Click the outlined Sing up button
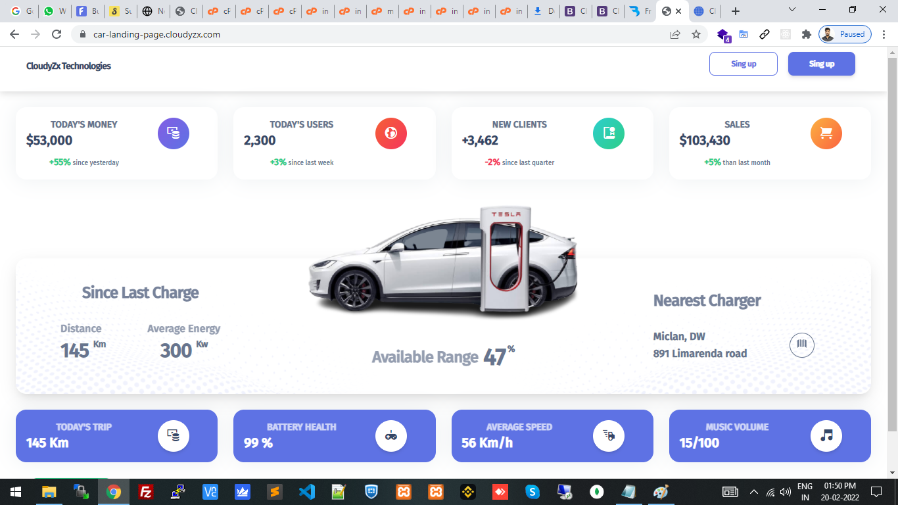The height and width of the screenshot is (505, 898). coord(744,64)
